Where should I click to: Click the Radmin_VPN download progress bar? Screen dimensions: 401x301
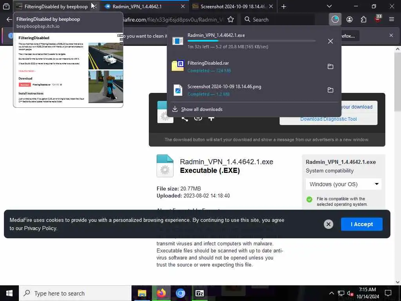pyautogui.click(x=251, y=41)
